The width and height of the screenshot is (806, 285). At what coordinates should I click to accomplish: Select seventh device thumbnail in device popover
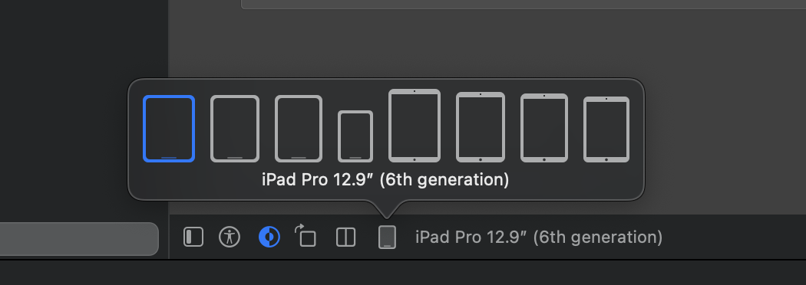click(543, 128)
